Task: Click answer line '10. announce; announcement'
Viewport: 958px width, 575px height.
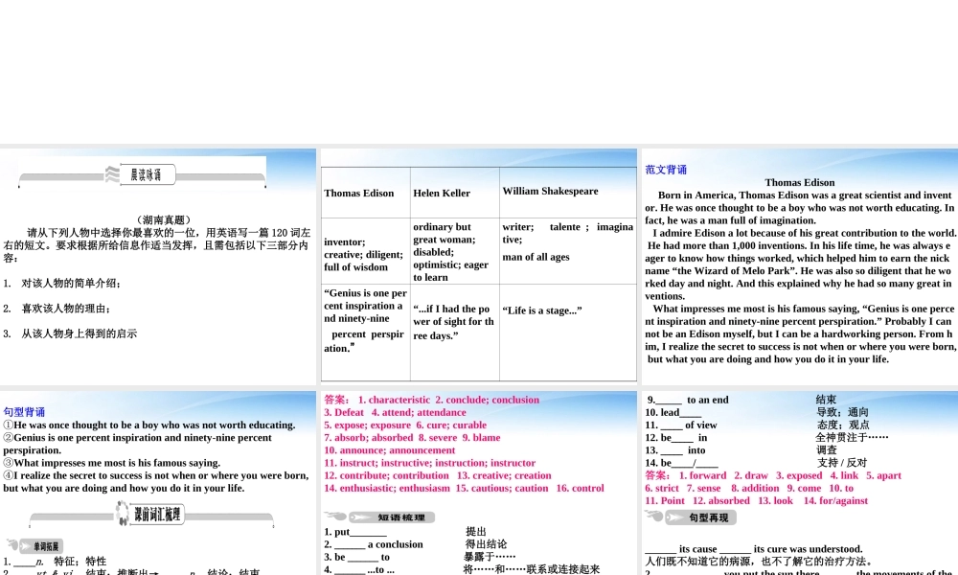Action: (x=389, y=449)
